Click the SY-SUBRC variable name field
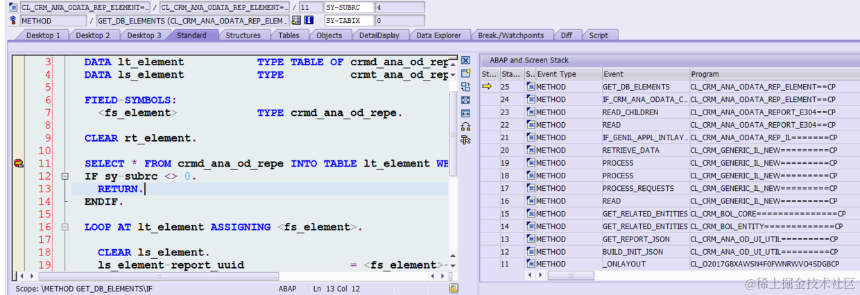The height and width of the screenshot is (295, 860). [x=348, y=8]
